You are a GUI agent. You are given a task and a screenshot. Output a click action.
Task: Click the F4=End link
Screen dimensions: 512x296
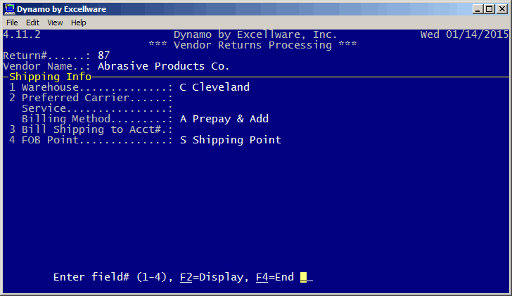[x=275, y=277]
